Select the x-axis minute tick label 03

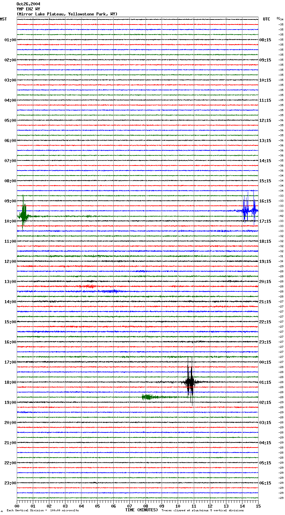pyautogui.click(x=65, y=506)
